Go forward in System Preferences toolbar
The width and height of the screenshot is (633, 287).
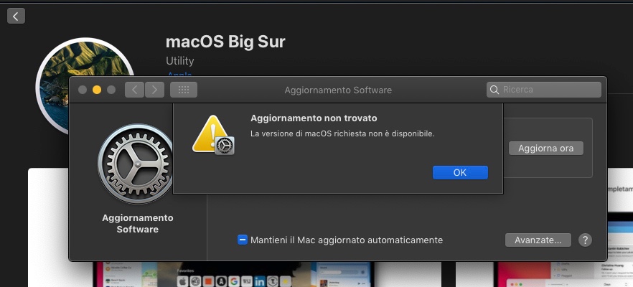click(x=154, y=90)
